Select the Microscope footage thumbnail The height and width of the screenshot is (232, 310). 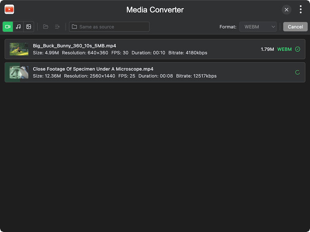(x=19, y=72)
